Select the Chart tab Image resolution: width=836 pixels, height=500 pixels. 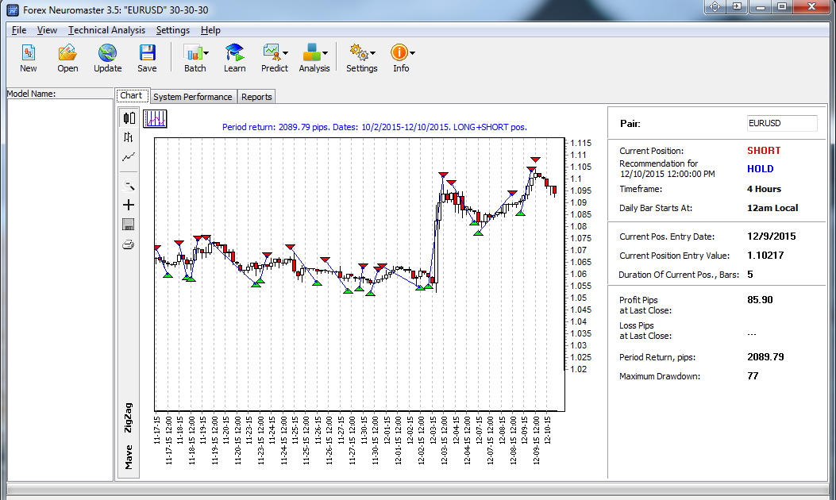coord(131,96)
